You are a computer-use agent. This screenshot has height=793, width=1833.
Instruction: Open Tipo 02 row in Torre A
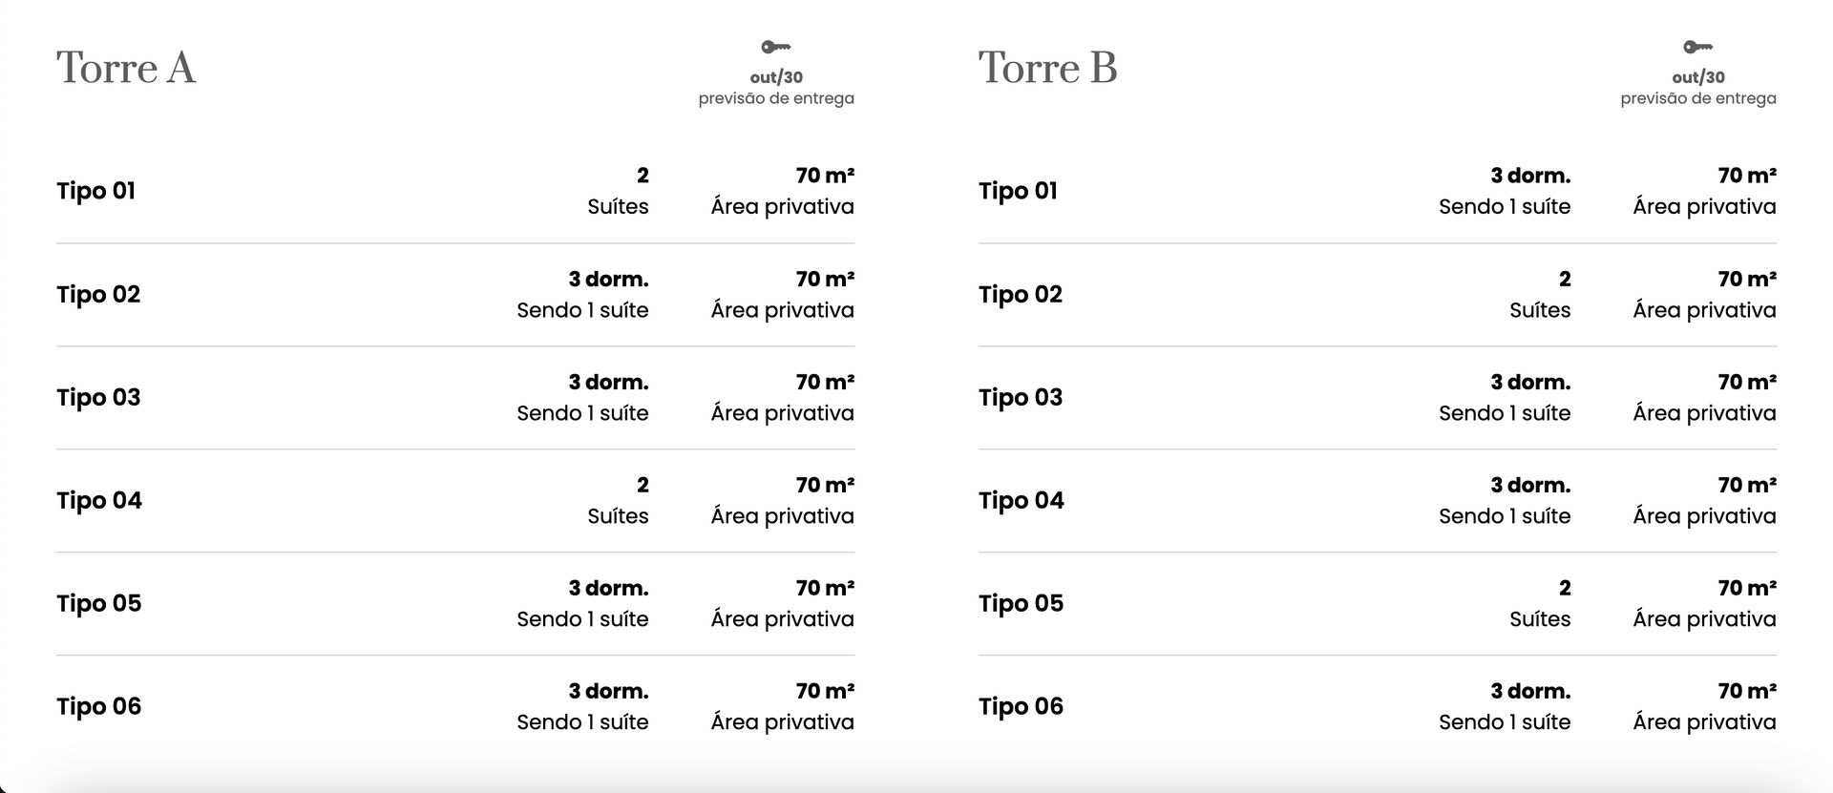98,294
